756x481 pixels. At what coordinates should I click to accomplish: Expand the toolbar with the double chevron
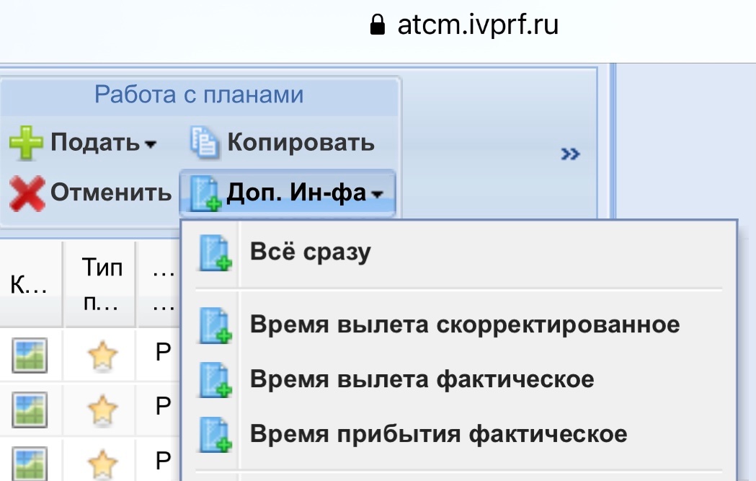click(571, 154)
